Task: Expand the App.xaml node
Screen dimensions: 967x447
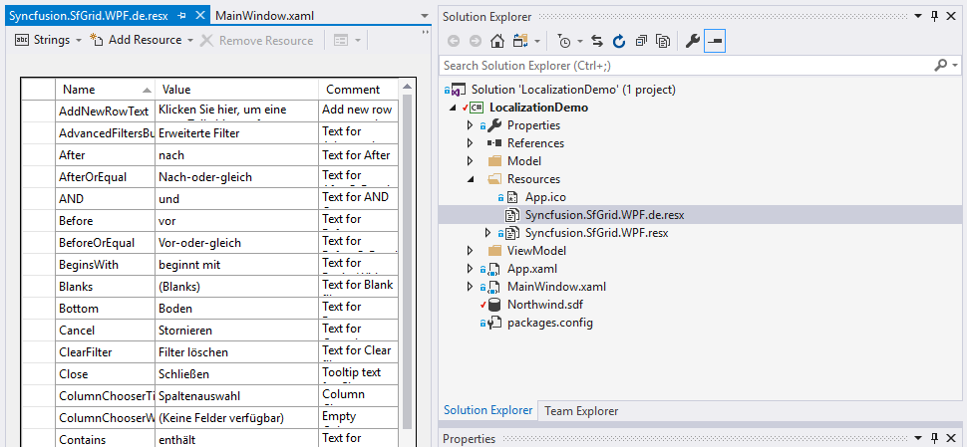Action: tap(470, 269)
